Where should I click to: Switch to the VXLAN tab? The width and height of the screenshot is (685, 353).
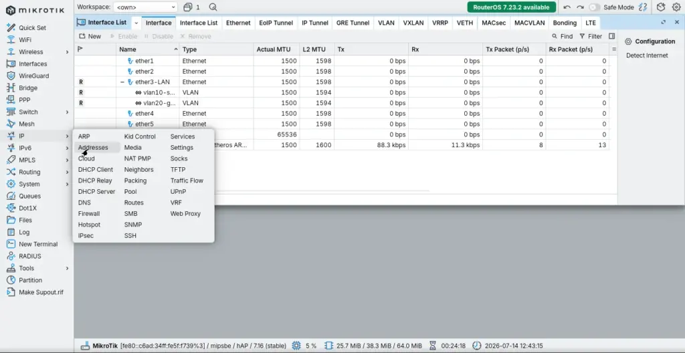click(413, 23)
